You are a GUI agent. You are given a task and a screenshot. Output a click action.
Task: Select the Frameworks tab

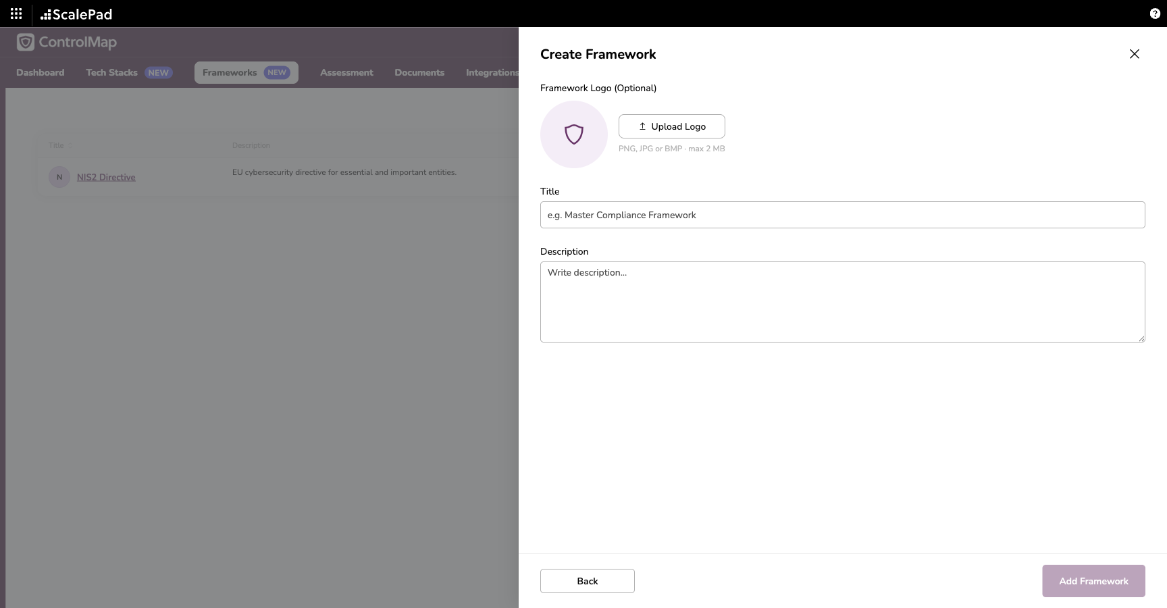247,72
